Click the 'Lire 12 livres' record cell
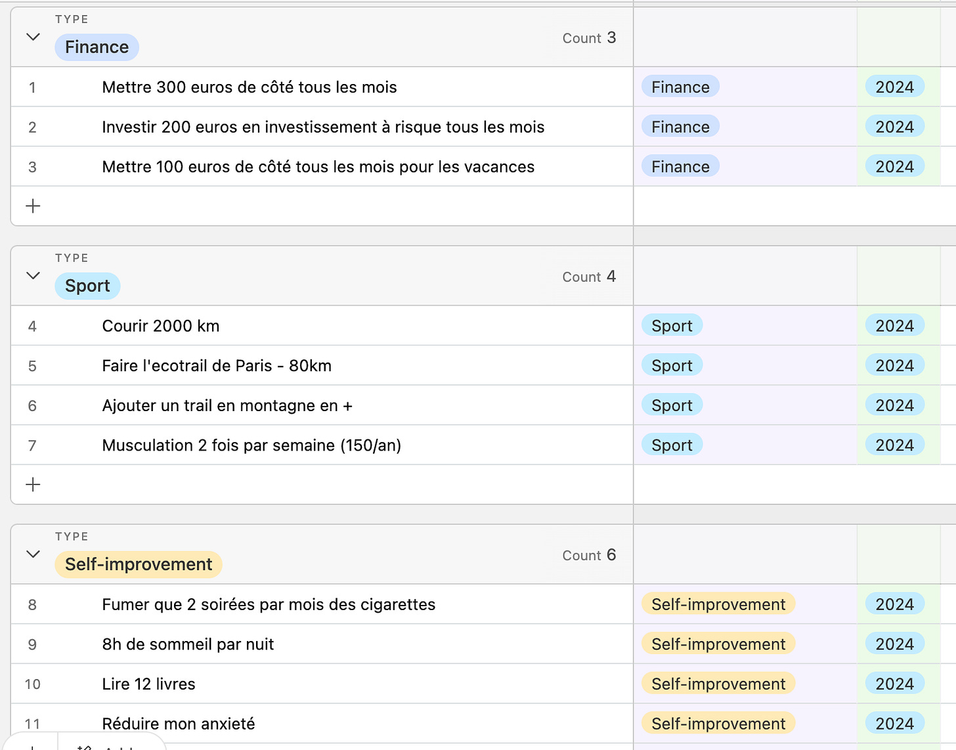The image size is (956, 750). tap(149, 684)
